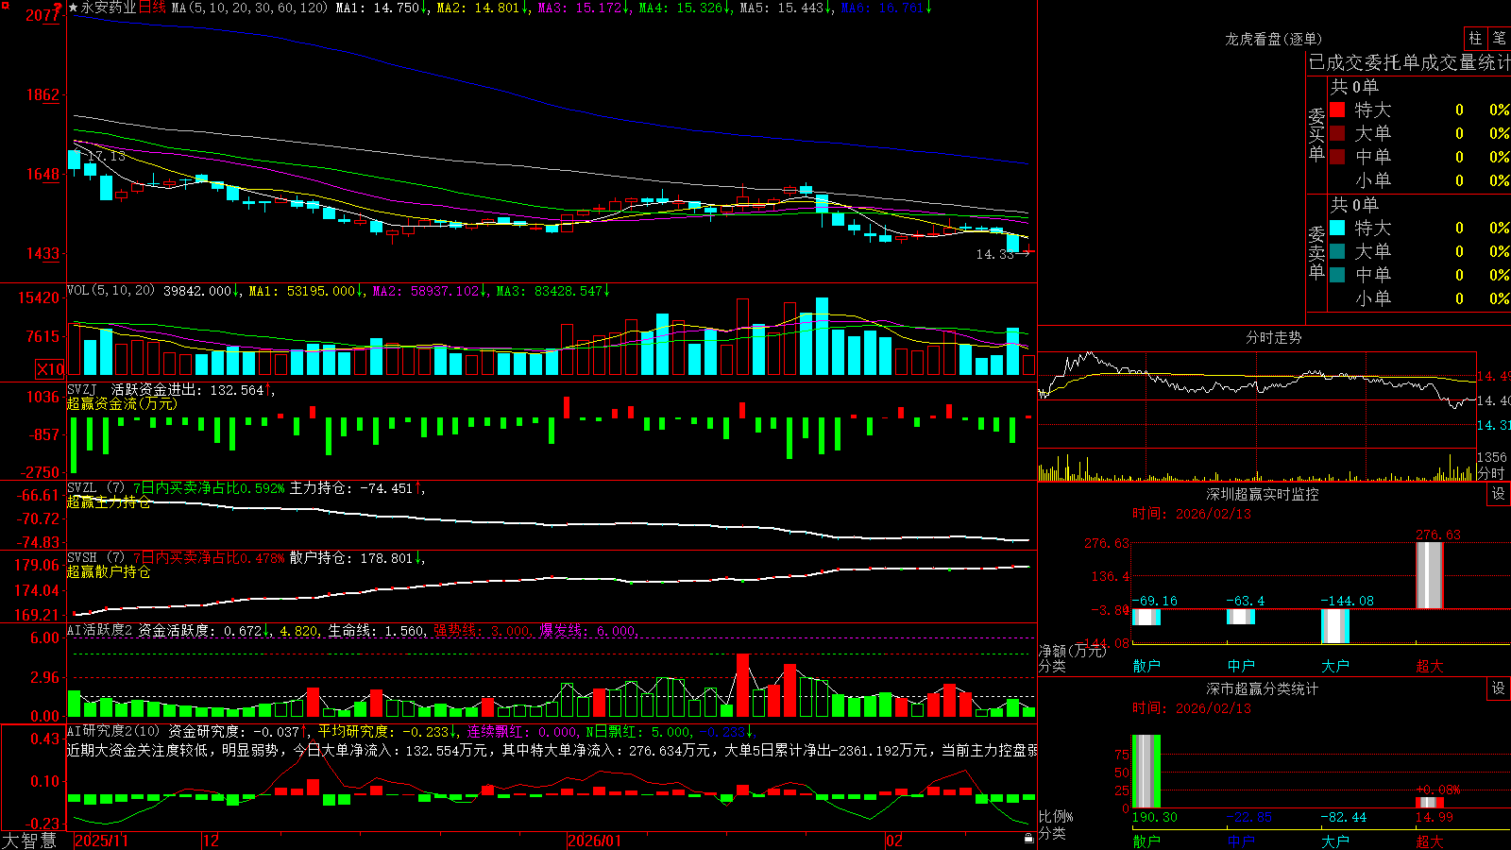Click the white star icon before 永安药业
The image size is (1511, 850).
74,8
